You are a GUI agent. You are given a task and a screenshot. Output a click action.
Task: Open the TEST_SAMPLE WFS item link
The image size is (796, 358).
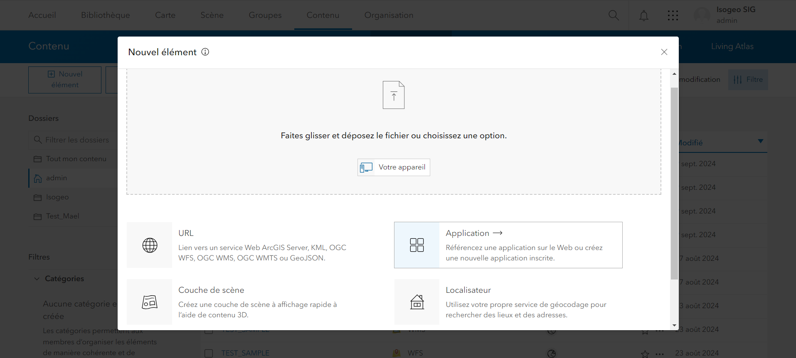pos(245,353)
